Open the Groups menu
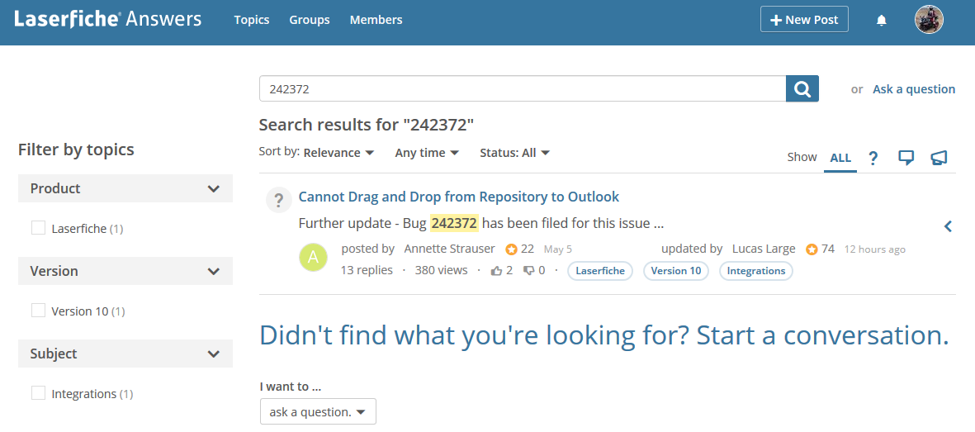Viewport: 975px width, 432px height. (x=310, y=20)
